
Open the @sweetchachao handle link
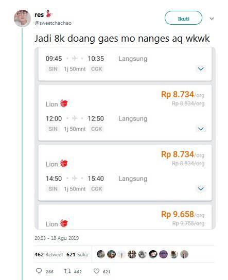click(53, 23)
